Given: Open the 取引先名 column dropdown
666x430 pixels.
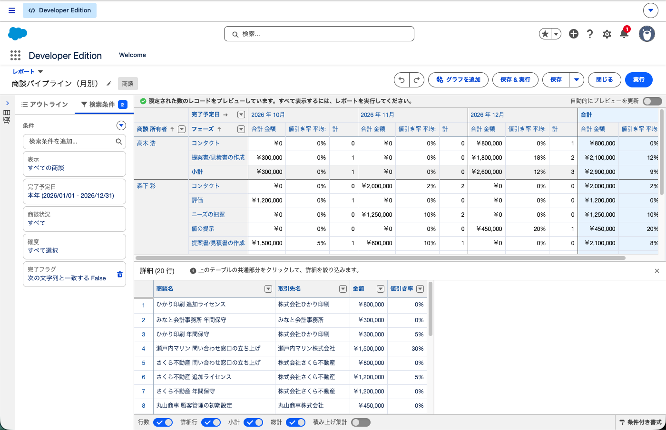Looking at the screenshot, I should (343, 289).
